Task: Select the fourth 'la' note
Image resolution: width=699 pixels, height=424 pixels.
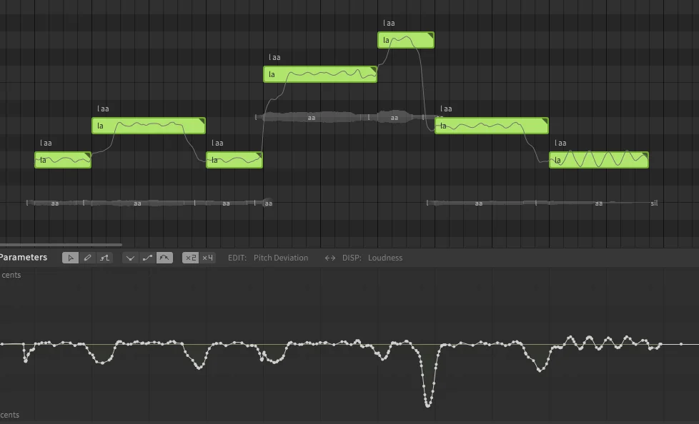Action: tap(320, 74)
